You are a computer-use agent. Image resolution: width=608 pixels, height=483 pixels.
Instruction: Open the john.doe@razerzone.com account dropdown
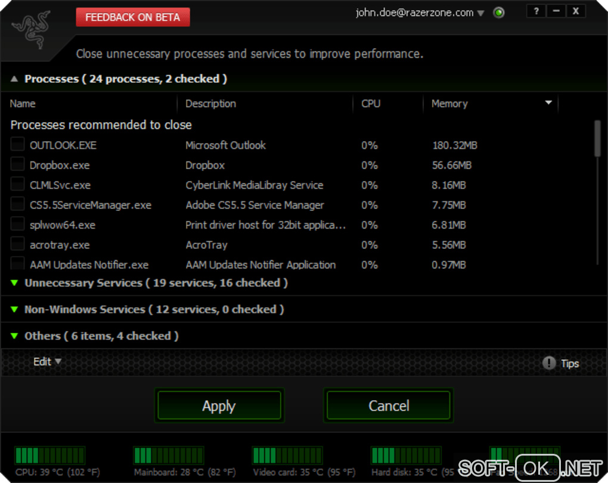[420, 13]
